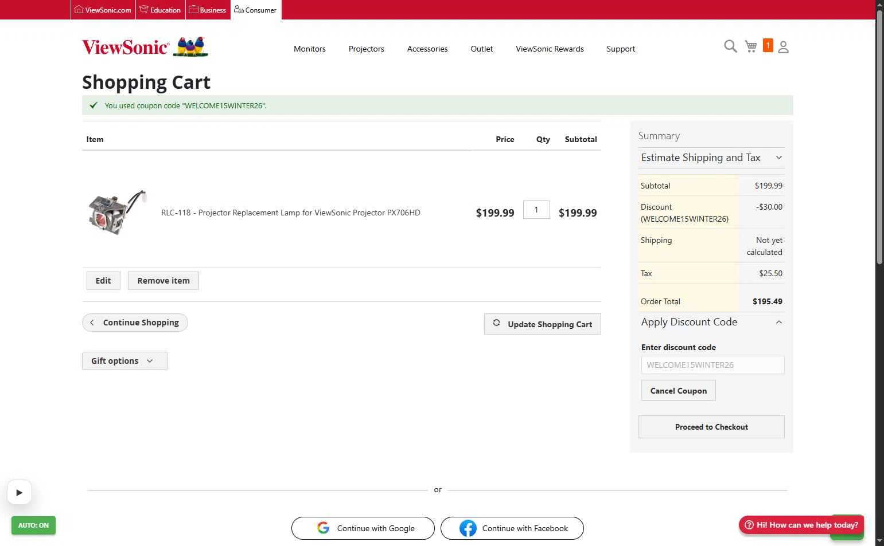Open the user account icon
884x546 pixels.
[x=783, y=47]
